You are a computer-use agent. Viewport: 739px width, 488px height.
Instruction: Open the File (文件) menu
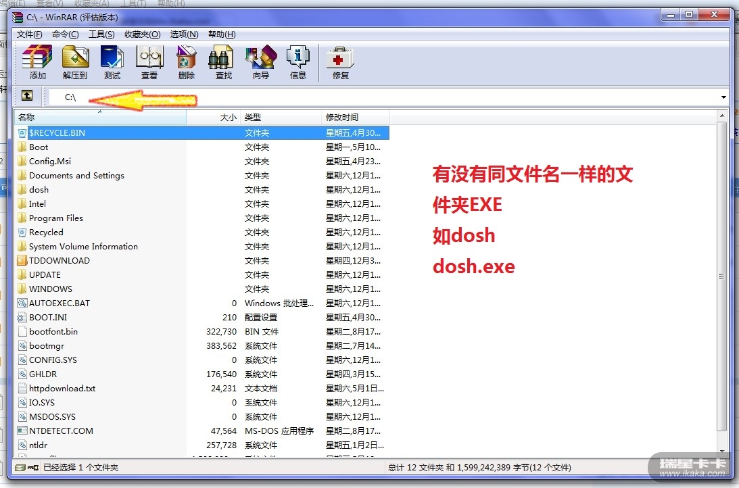click(29, 34)
